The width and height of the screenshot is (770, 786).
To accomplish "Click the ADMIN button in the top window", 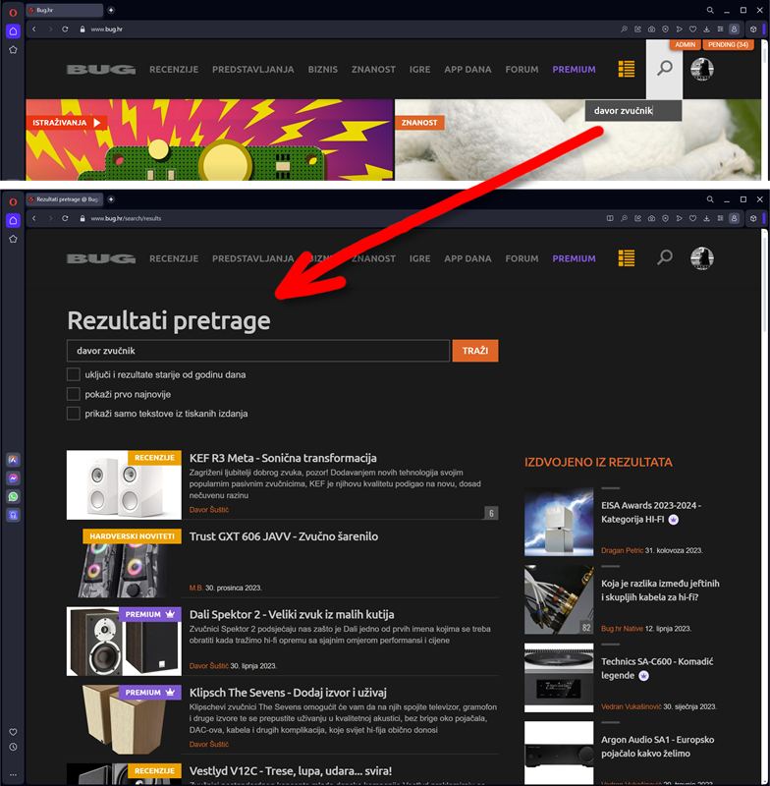I will [x=685, y=44].
